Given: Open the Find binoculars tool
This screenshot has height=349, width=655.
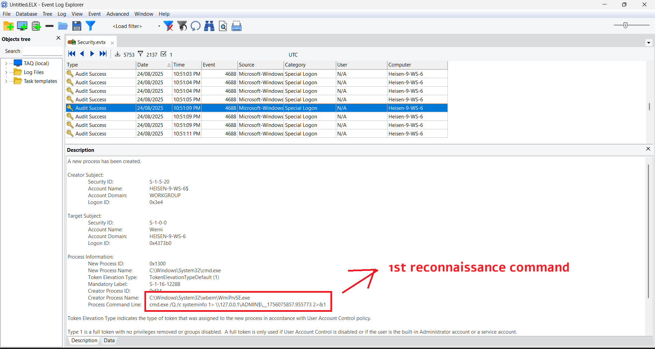Looking at the screenshot, I should (209, 26).
